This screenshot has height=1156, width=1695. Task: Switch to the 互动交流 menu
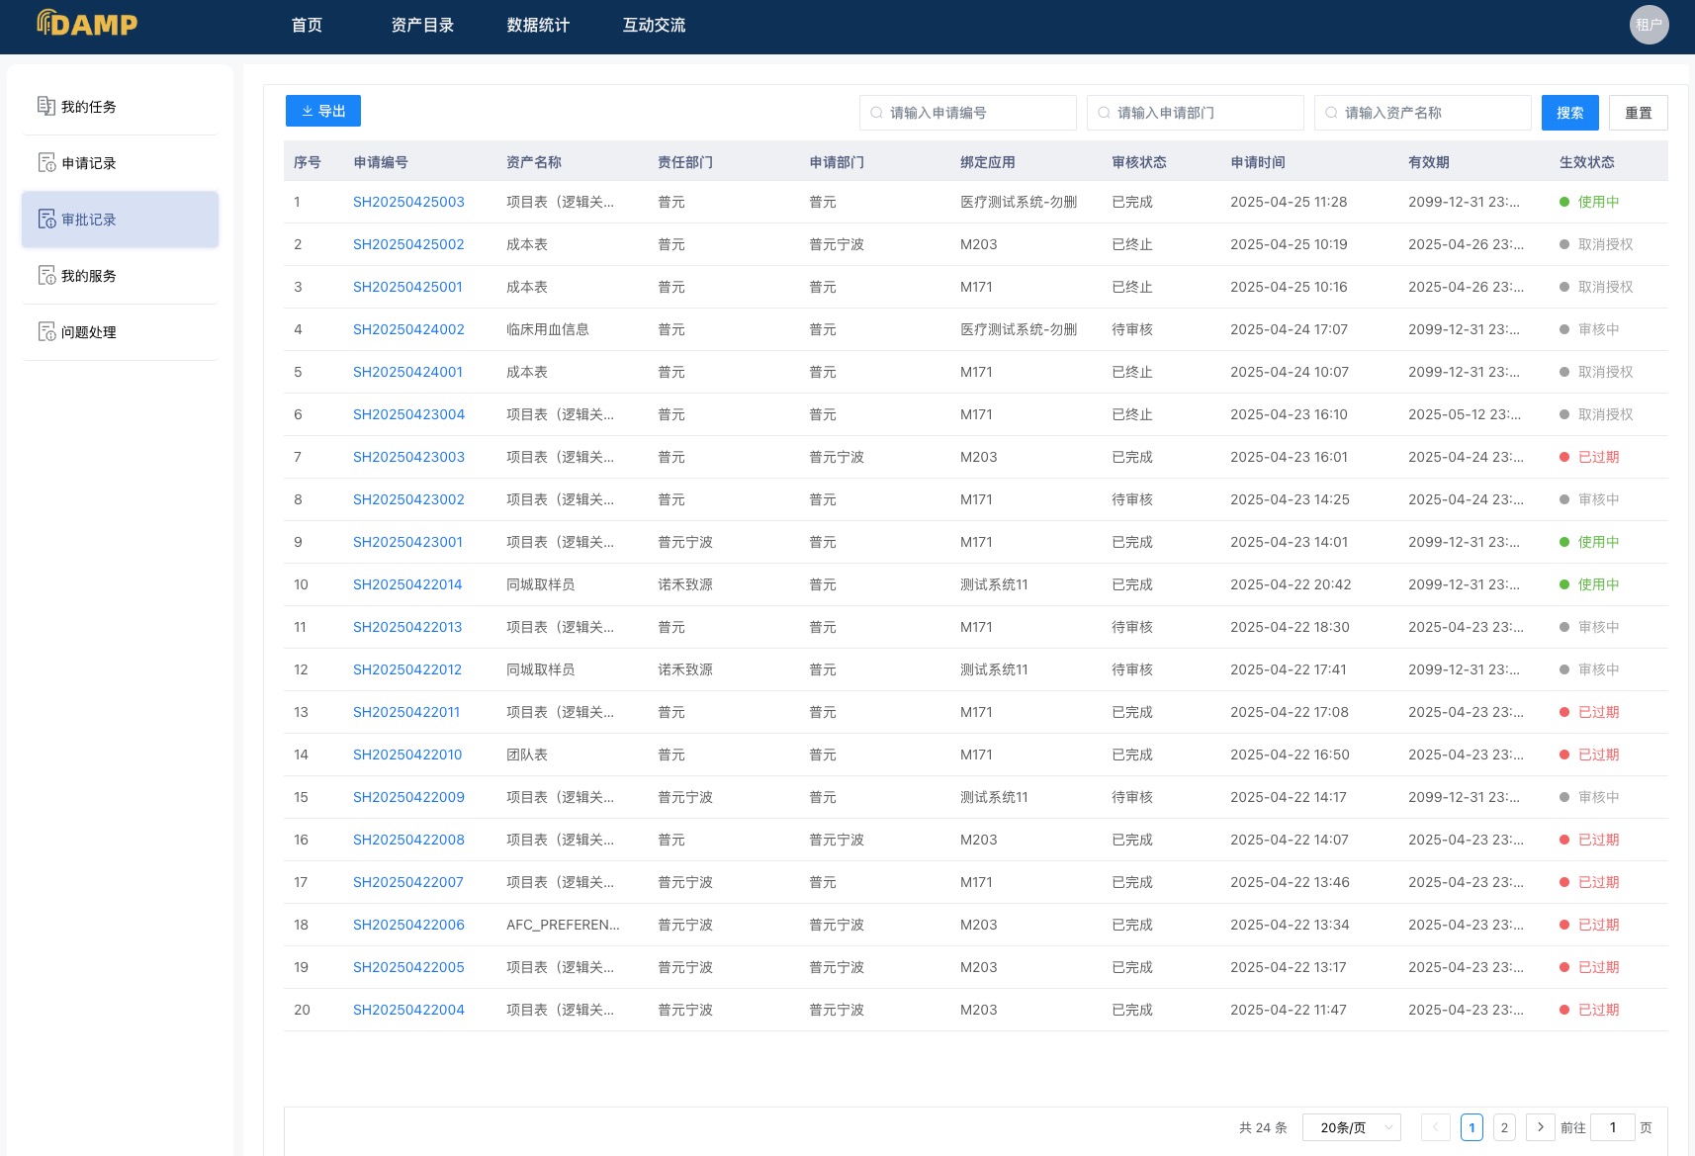(654, 26)
